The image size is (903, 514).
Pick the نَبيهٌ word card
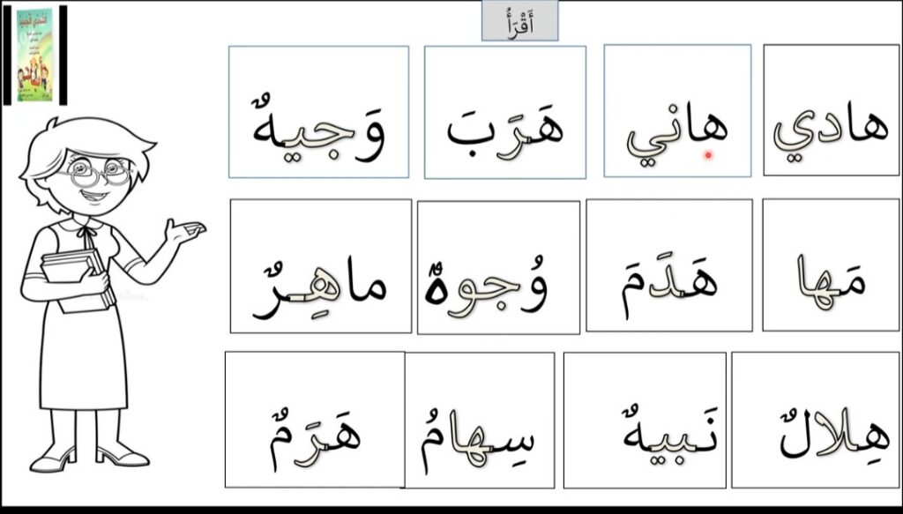645,420
